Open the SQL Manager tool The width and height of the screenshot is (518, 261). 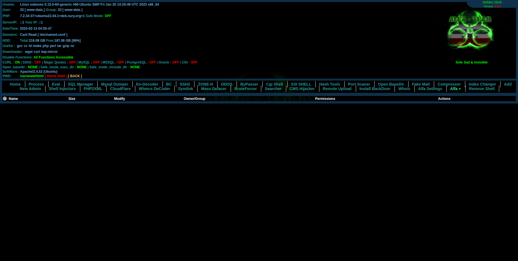[x=80, y=84]
